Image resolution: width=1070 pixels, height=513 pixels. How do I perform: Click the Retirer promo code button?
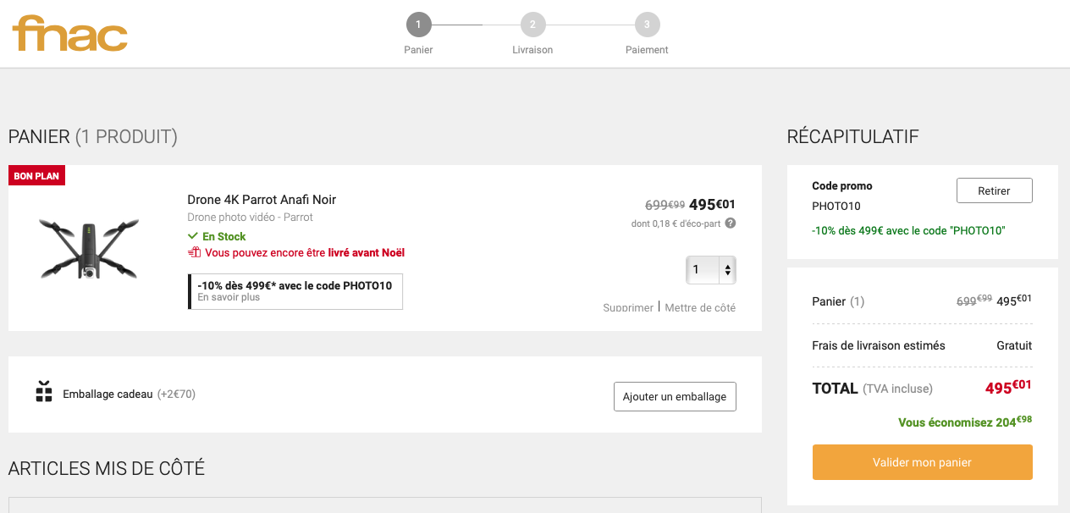click(x=994, y=190)
